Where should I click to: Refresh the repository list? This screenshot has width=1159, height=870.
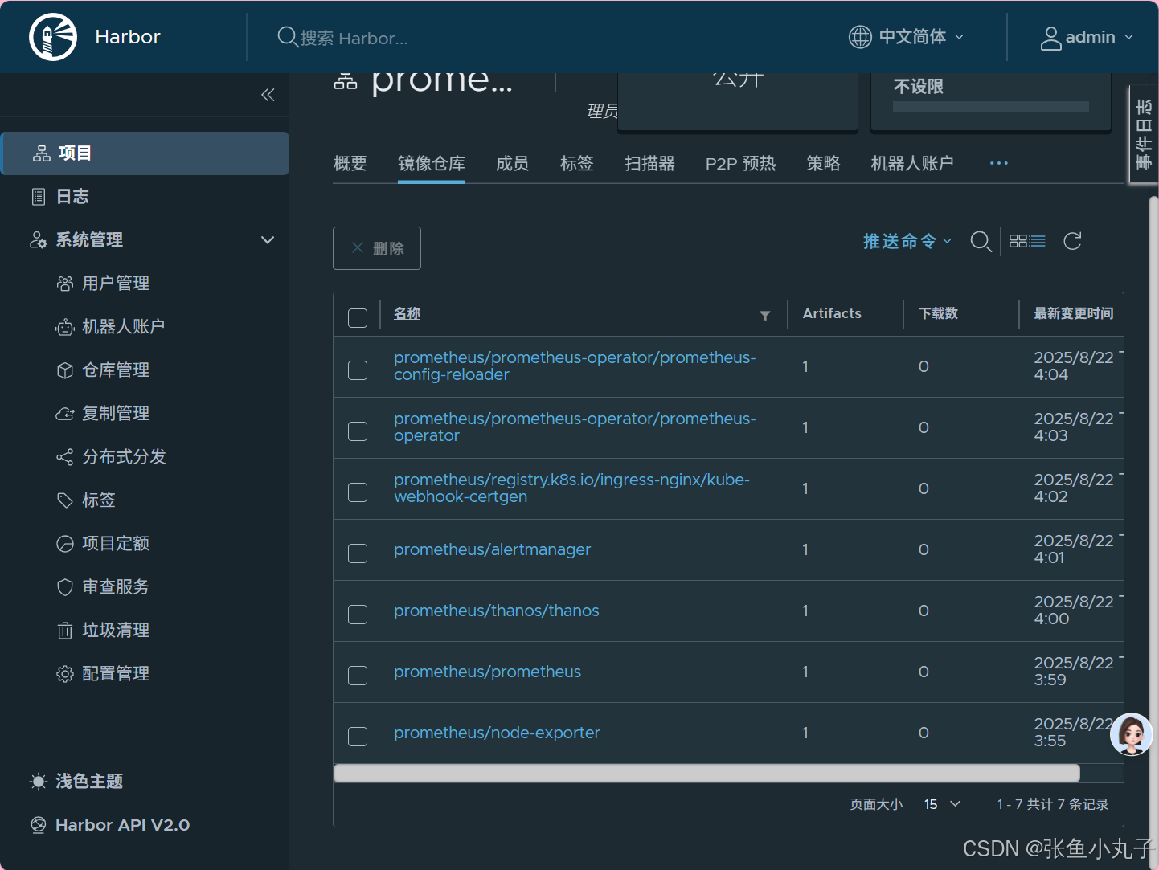click(1072, 241)
